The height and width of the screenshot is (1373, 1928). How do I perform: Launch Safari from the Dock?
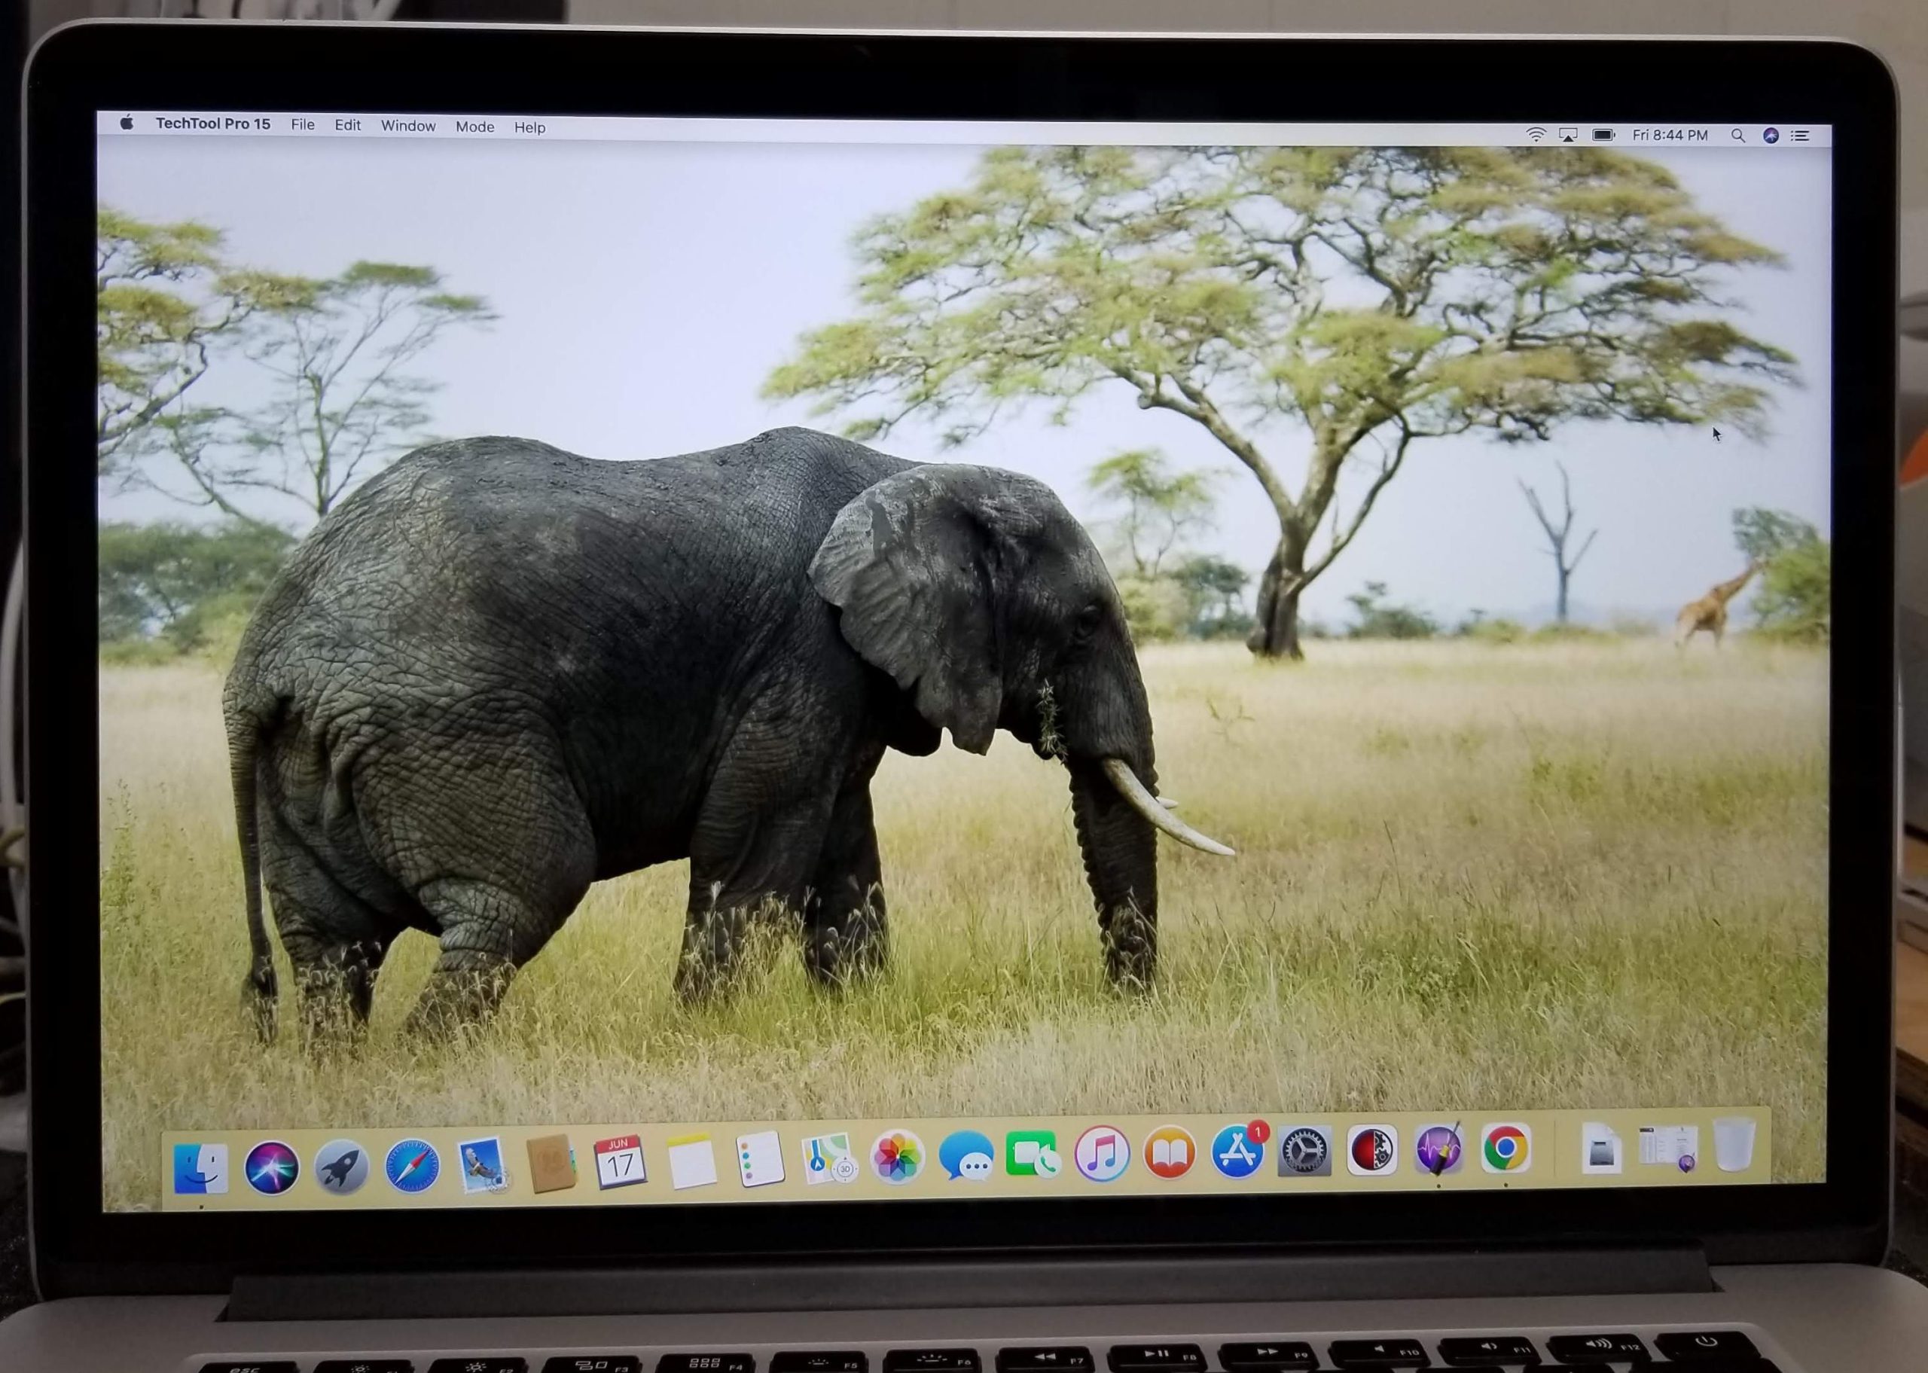coord(412,1166)
